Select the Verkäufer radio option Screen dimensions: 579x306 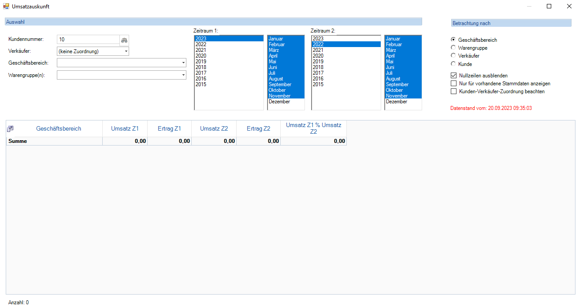pyautogui.click(x=453, y=56)
